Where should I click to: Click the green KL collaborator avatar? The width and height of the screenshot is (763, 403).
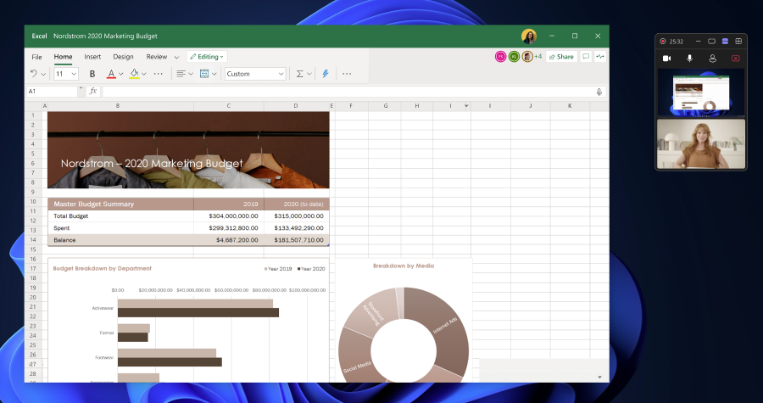point(515,57)
